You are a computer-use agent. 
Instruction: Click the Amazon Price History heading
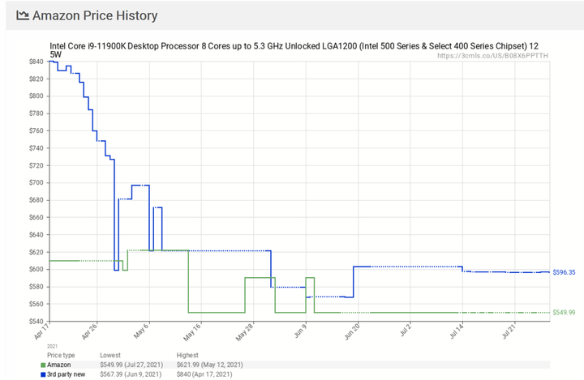pyautogui.click(x=95, y=15)
